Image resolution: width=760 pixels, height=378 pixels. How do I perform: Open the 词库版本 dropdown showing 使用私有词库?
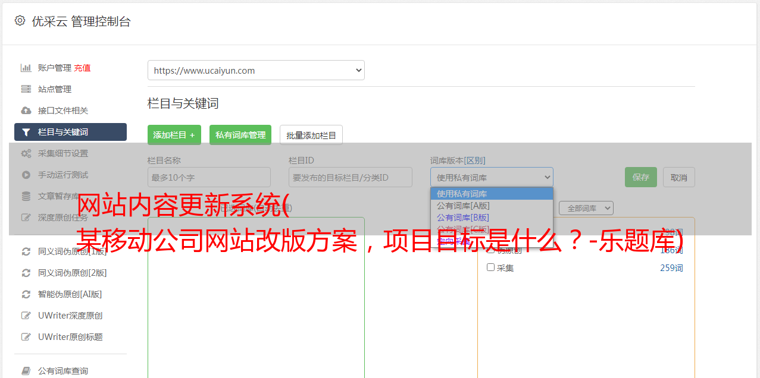[492, 177]
